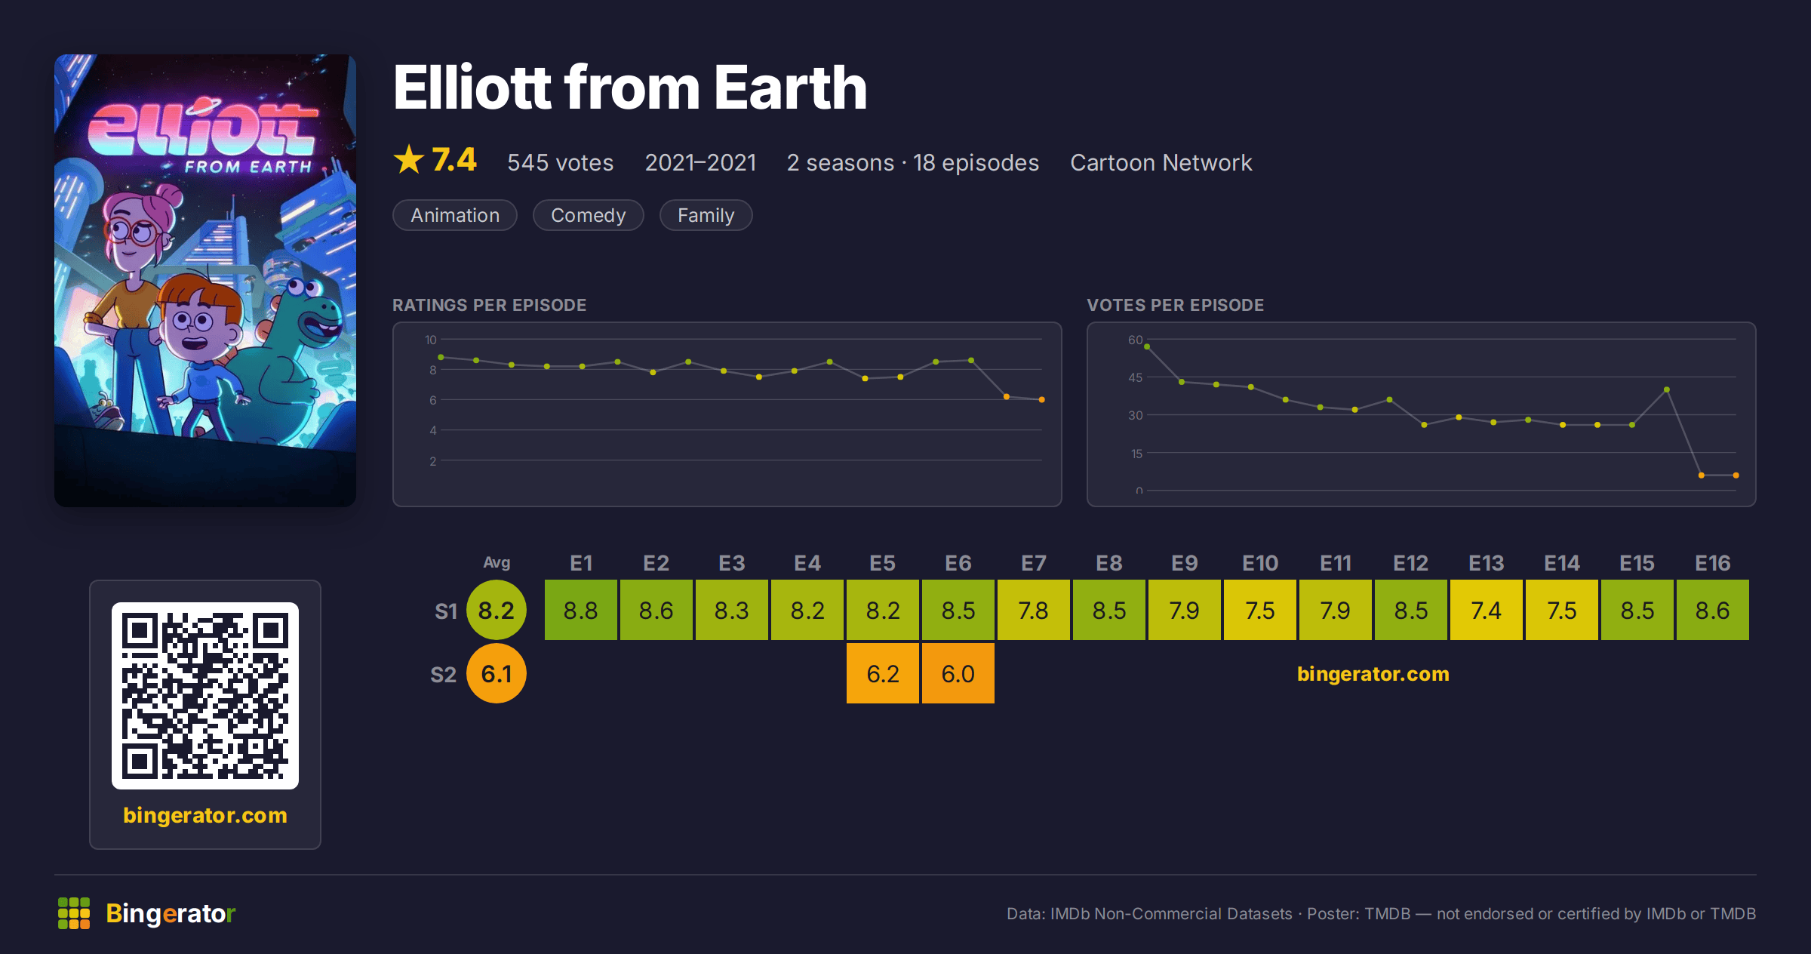1811x954 pixels.
Task: Click the bingerator.com link under QR code
Action: pyautogui.click(x=205, y=815)
